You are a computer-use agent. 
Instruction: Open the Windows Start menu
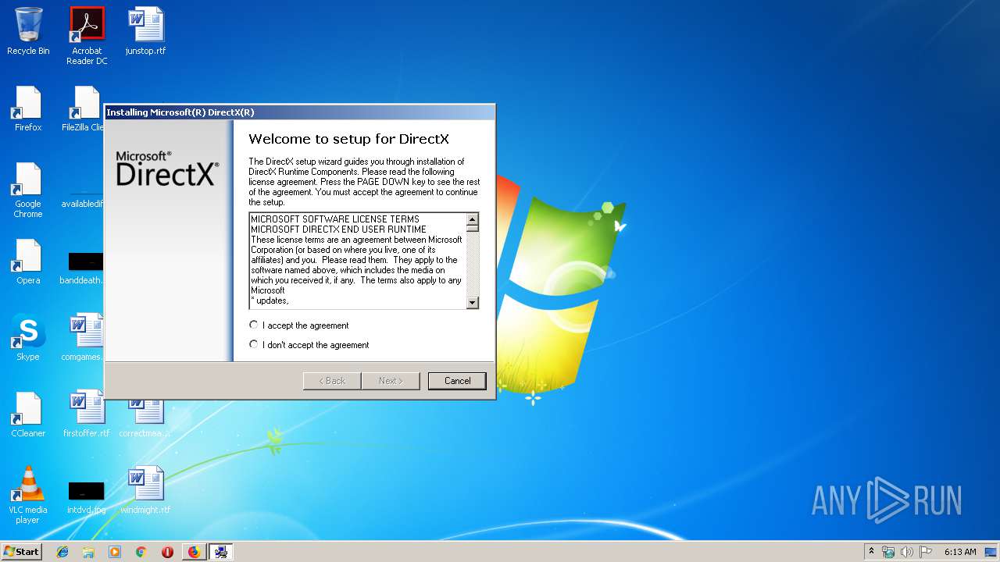tap(22, 551)
